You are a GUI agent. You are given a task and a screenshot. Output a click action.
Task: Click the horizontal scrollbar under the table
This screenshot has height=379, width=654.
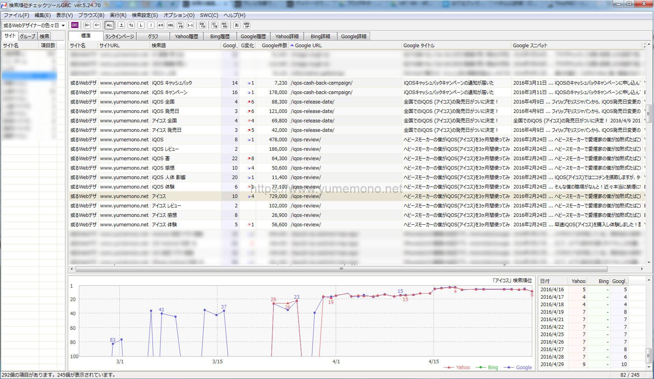(341, 269)
